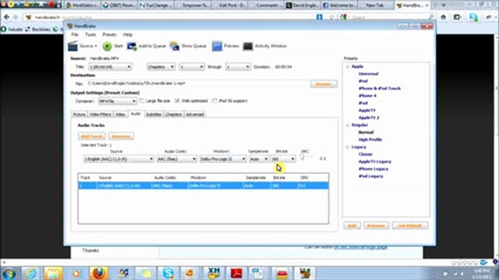Open Windows Explorer folder on the taskbar
Screen dimensions: 499x280
click(53, 273)
